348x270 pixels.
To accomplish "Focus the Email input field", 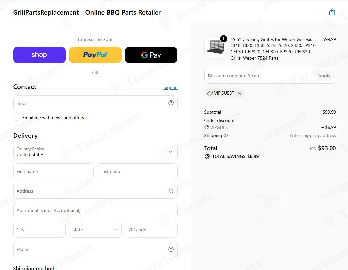I will pyautogui.click(x=95, y=104).
